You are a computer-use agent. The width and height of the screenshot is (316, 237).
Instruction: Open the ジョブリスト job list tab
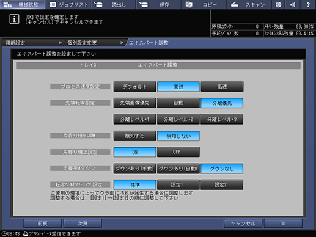pyautogui.click(x=68, y=4)
